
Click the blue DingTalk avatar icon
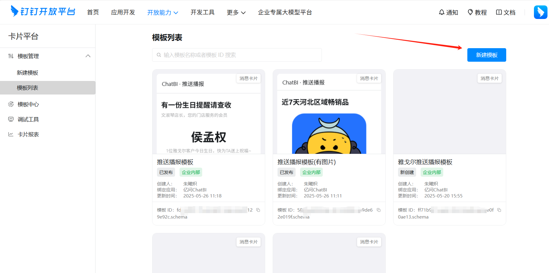click(540, 12)
